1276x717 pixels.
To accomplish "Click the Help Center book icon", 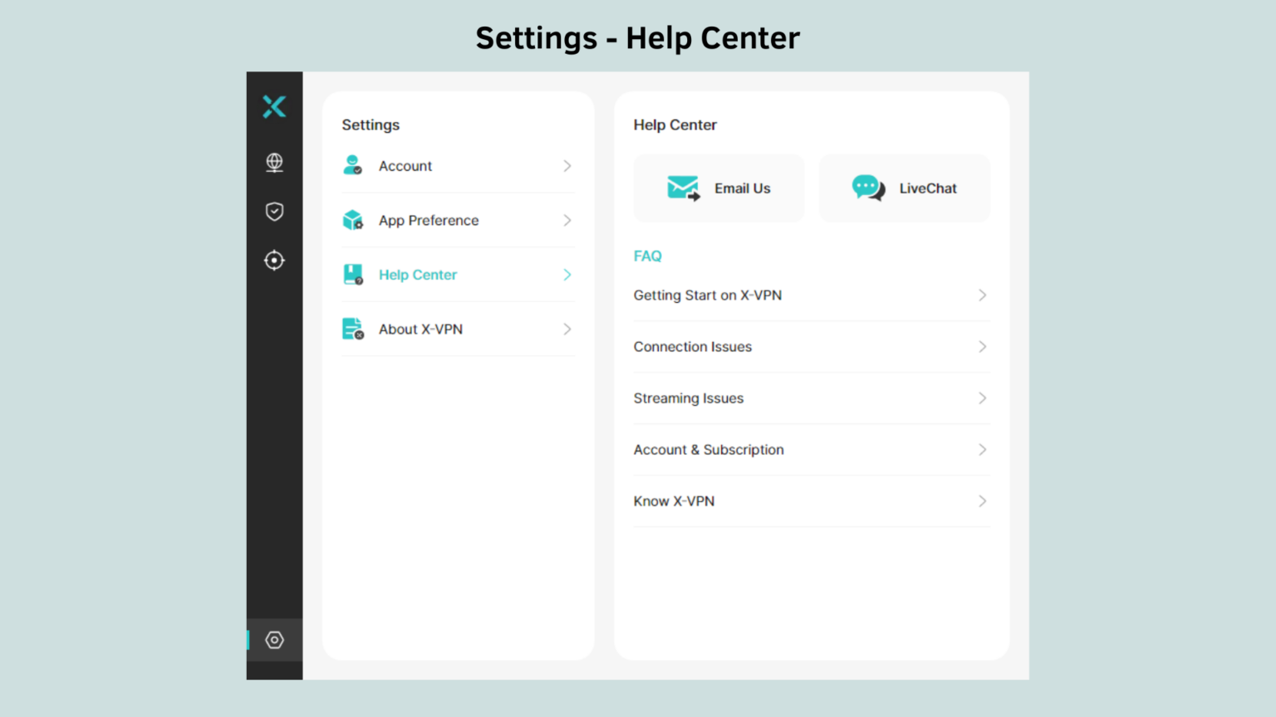I will click(352, 274).
